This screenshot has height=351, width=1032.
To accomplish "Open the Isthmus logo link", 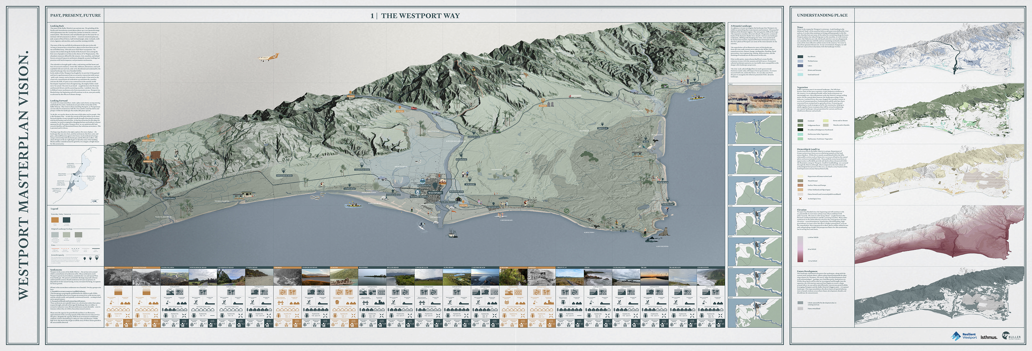I will pos(989,338).
